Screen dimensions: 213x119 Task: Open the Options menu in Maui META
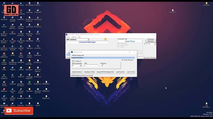point(74,37)
